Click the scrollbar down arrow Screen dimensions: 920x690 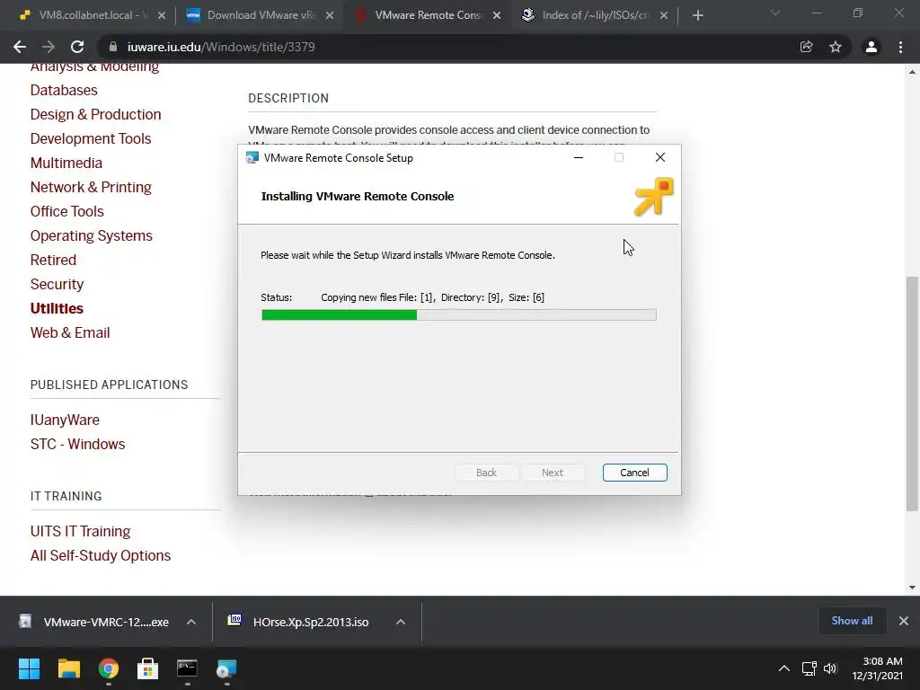912,588
